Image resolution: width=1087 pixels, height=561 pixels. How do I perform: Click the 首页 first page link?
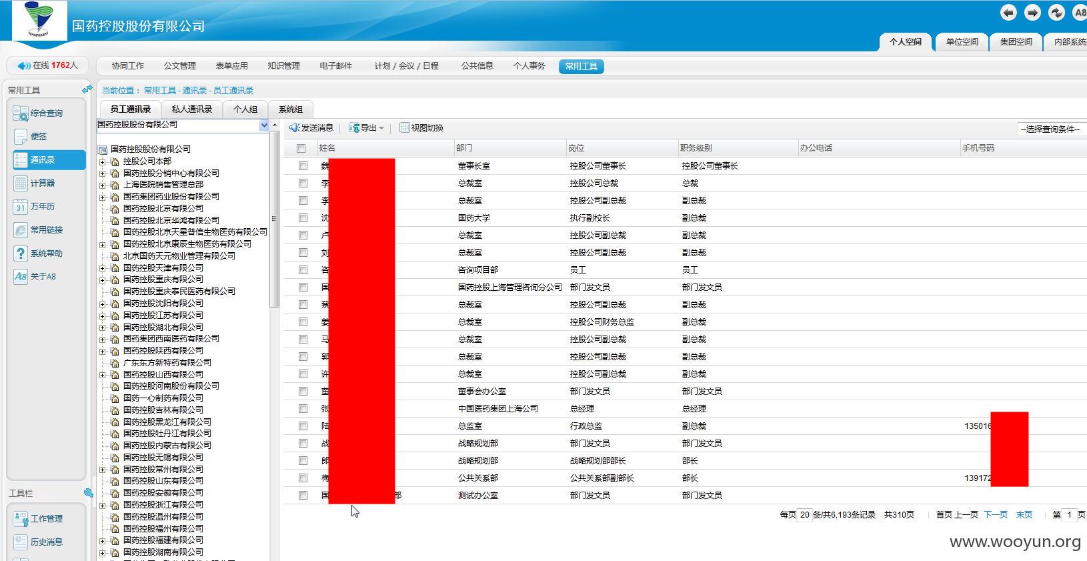944,514
